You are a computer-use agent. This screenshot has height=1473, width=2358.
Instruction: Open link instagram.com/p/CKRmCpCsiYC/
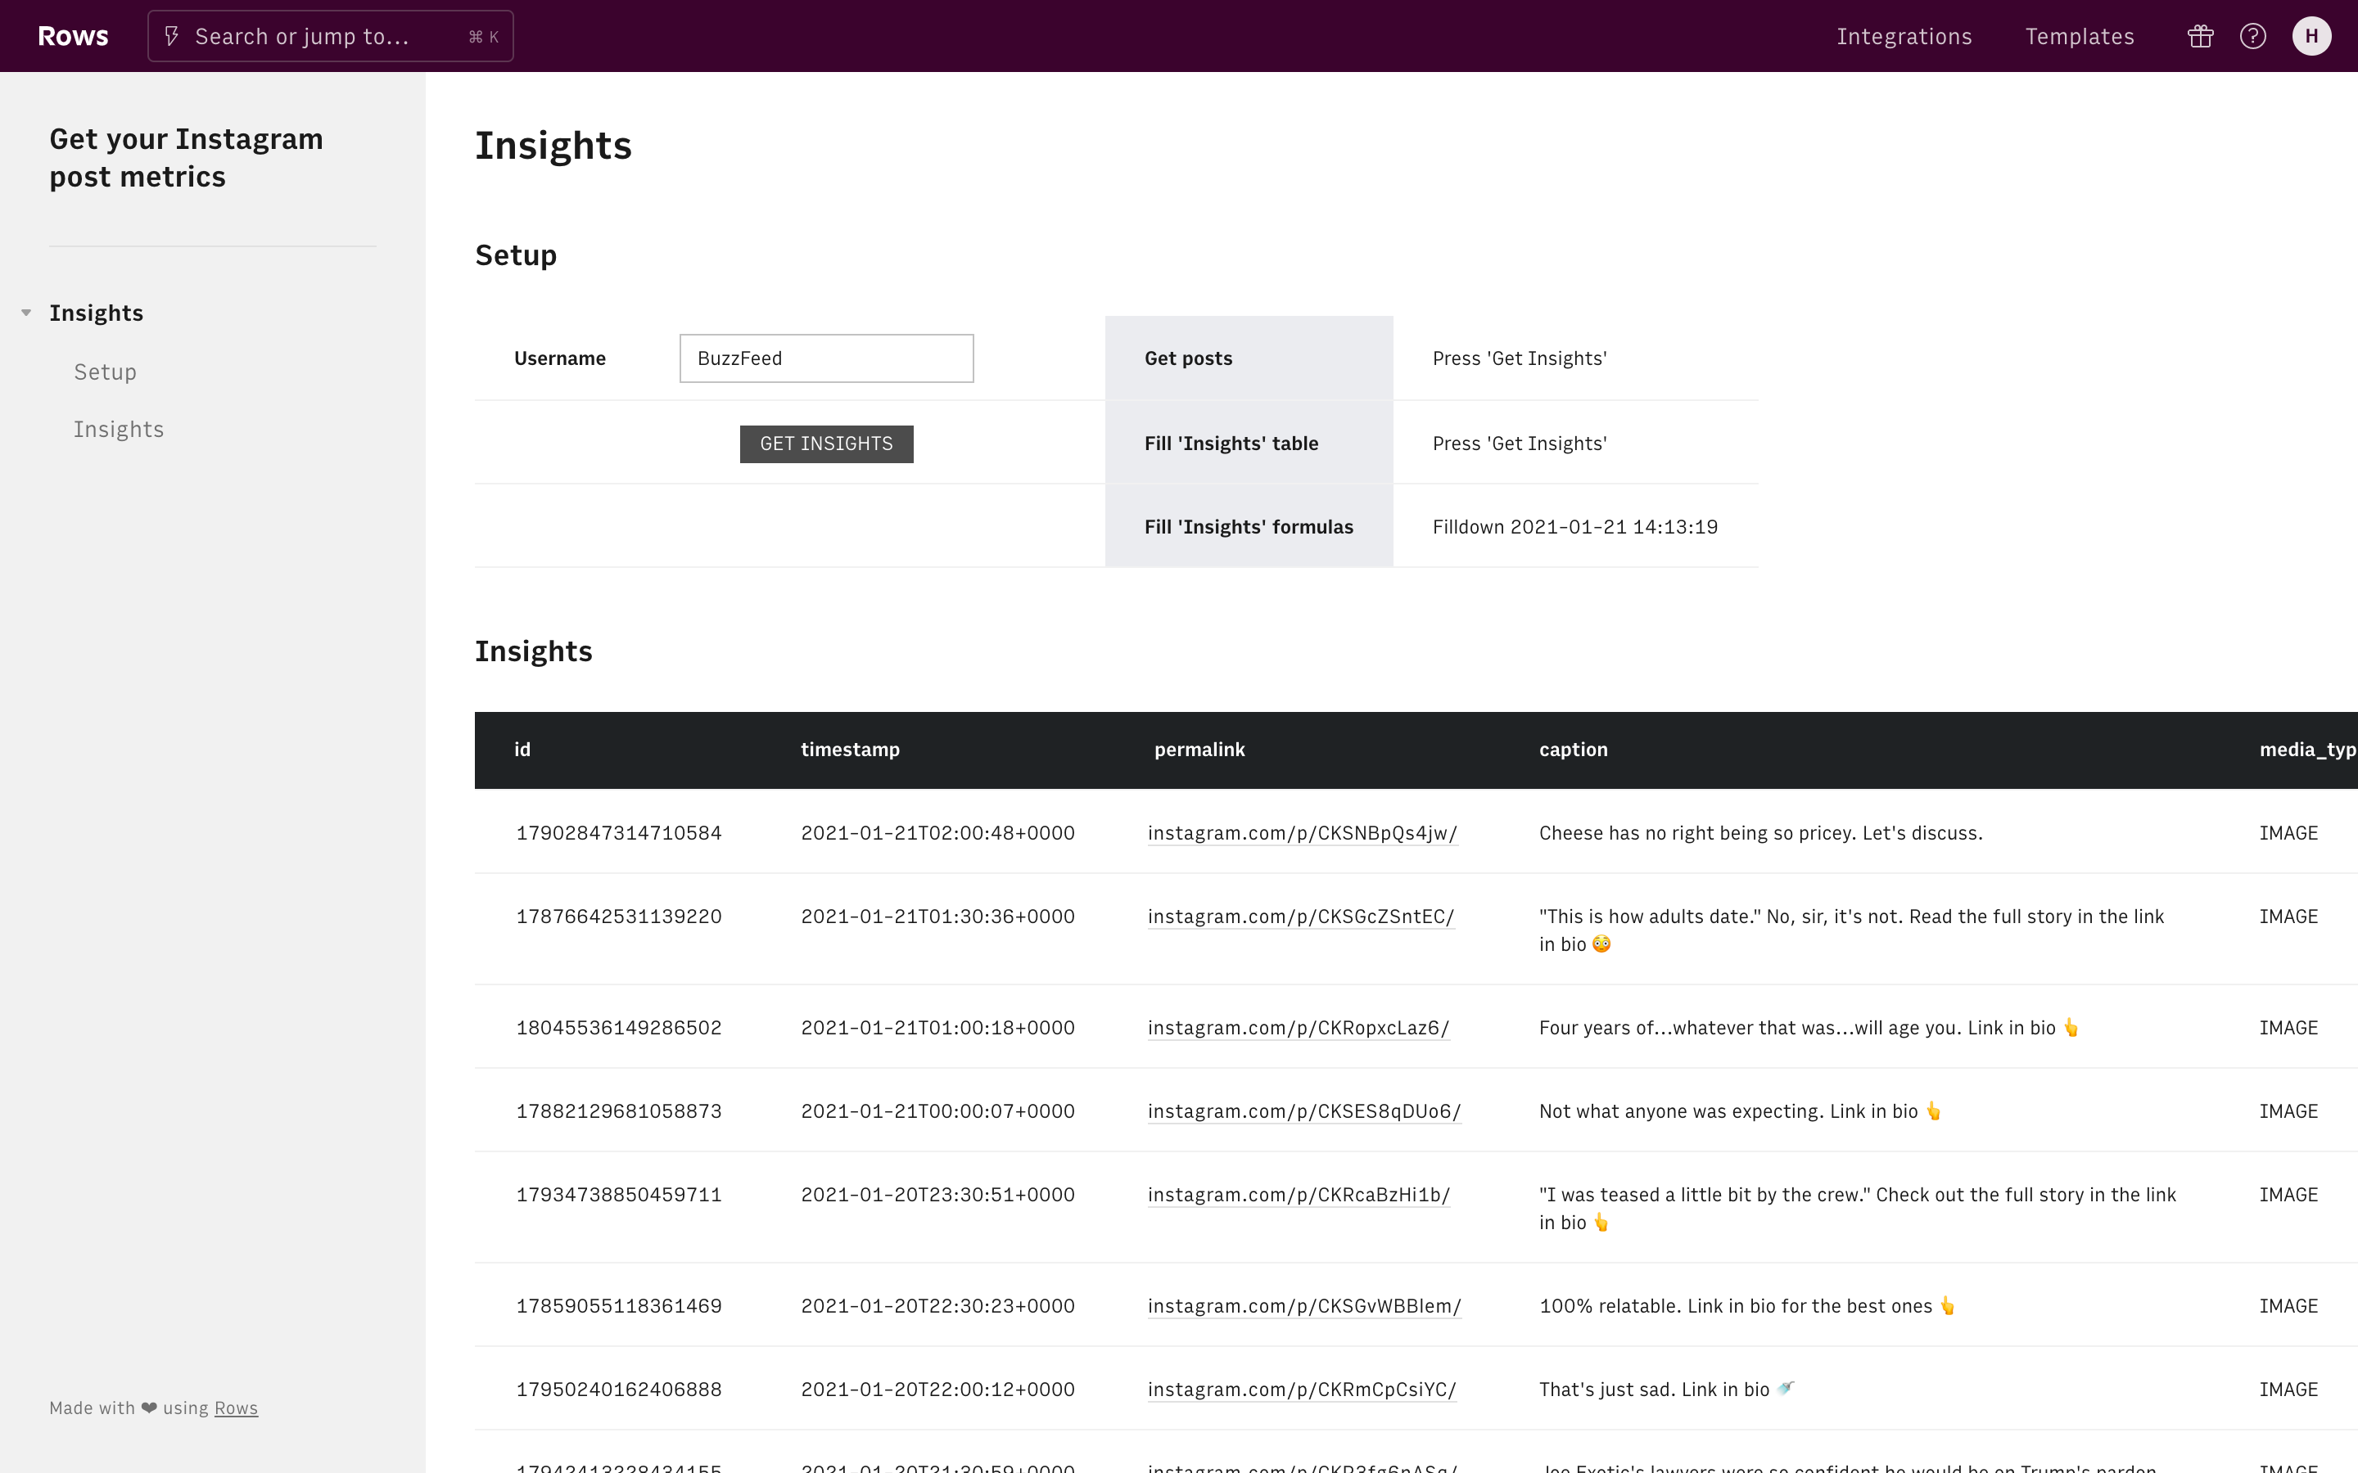(1302, 1390)
